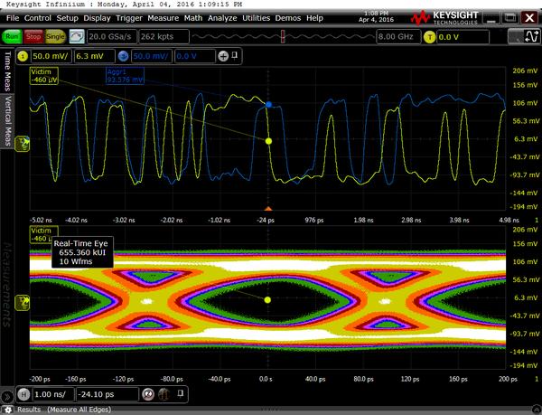Click channel 1 scale 50.0 mV/ field

51,56
